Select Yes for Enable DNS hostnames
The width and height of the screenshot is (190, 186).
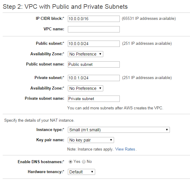tap(71, 162)
